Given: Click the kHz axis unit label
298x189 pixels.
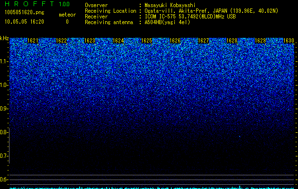Looking at the screenshot, I should (4, 38).
